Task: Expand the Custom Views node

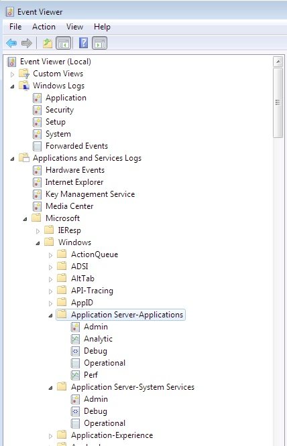Action: 12,74
